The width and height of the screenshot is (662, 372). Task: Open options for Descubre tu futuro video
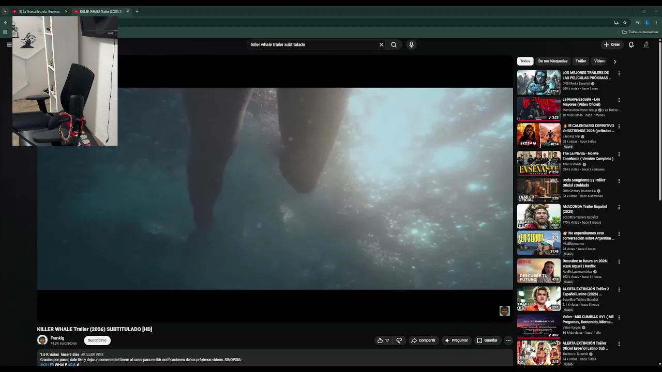click(x=619, y=261)
